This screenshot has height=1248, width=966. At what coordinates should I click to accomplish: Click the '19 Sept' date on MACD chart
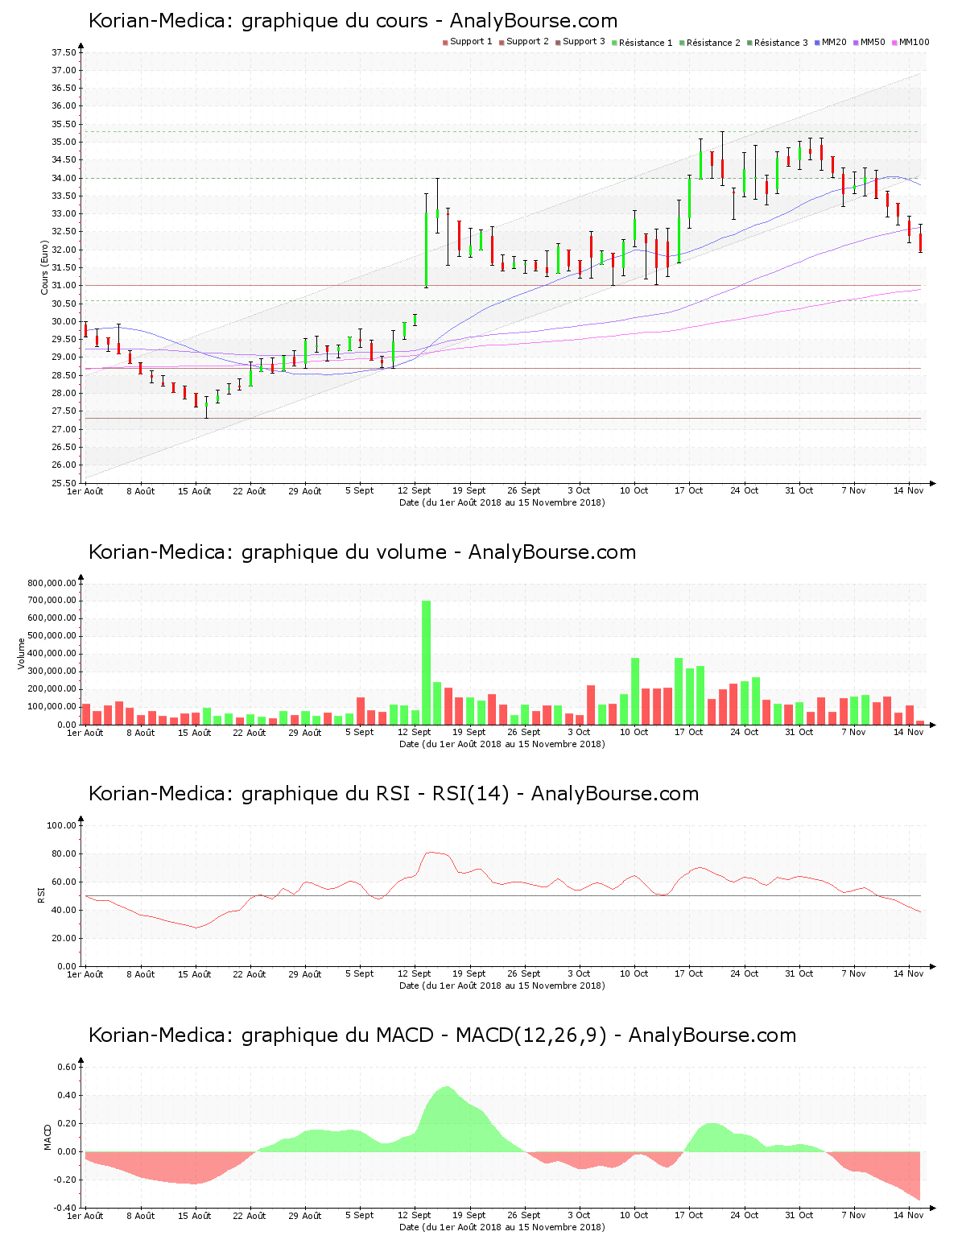pos(469,1216)
